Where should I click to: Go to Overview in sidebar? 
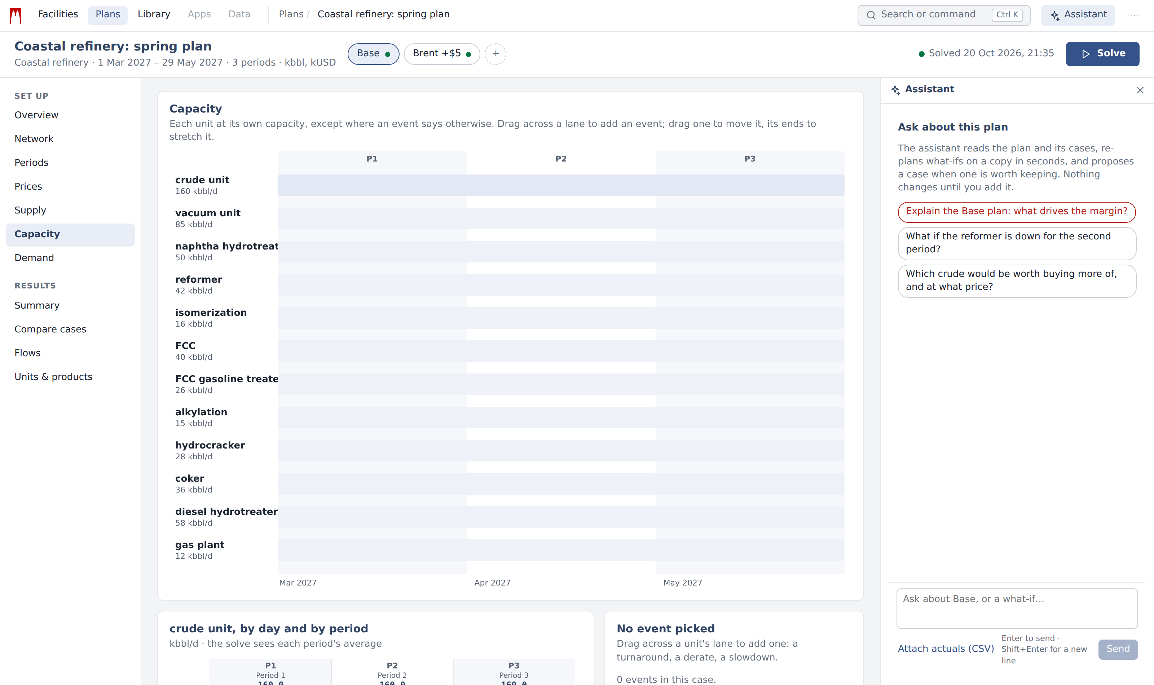coord(70,115)
